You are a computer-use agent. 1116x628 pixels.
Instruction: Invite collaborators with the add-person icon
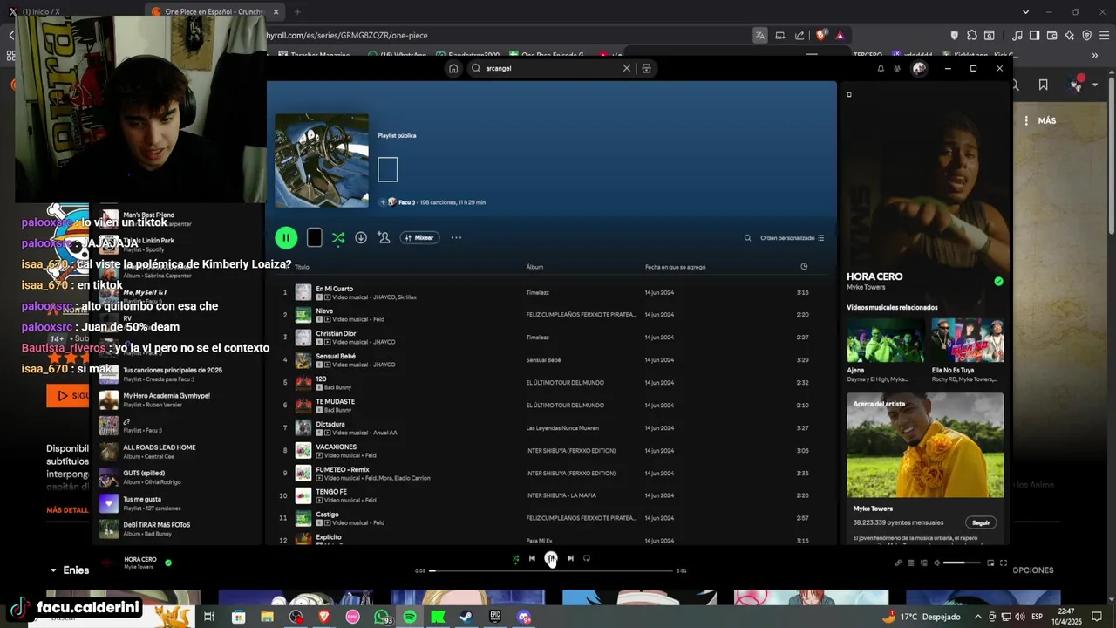click(384, 237)
